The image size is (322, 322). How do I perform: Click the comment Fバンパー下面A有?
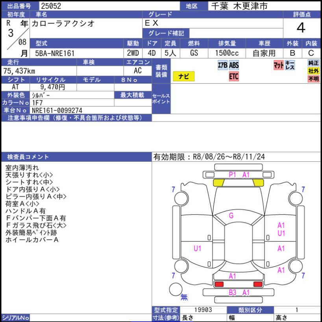(36, 218)
